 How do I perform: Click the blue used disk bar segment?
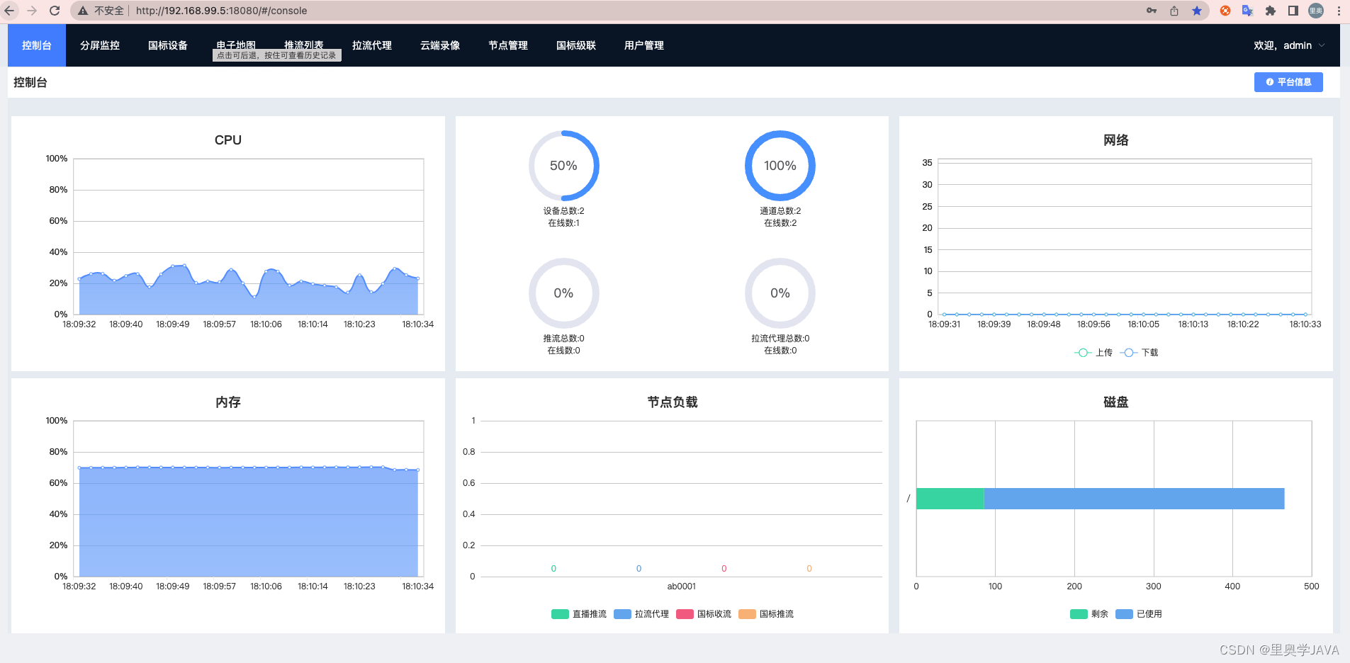click(1135, 499)
